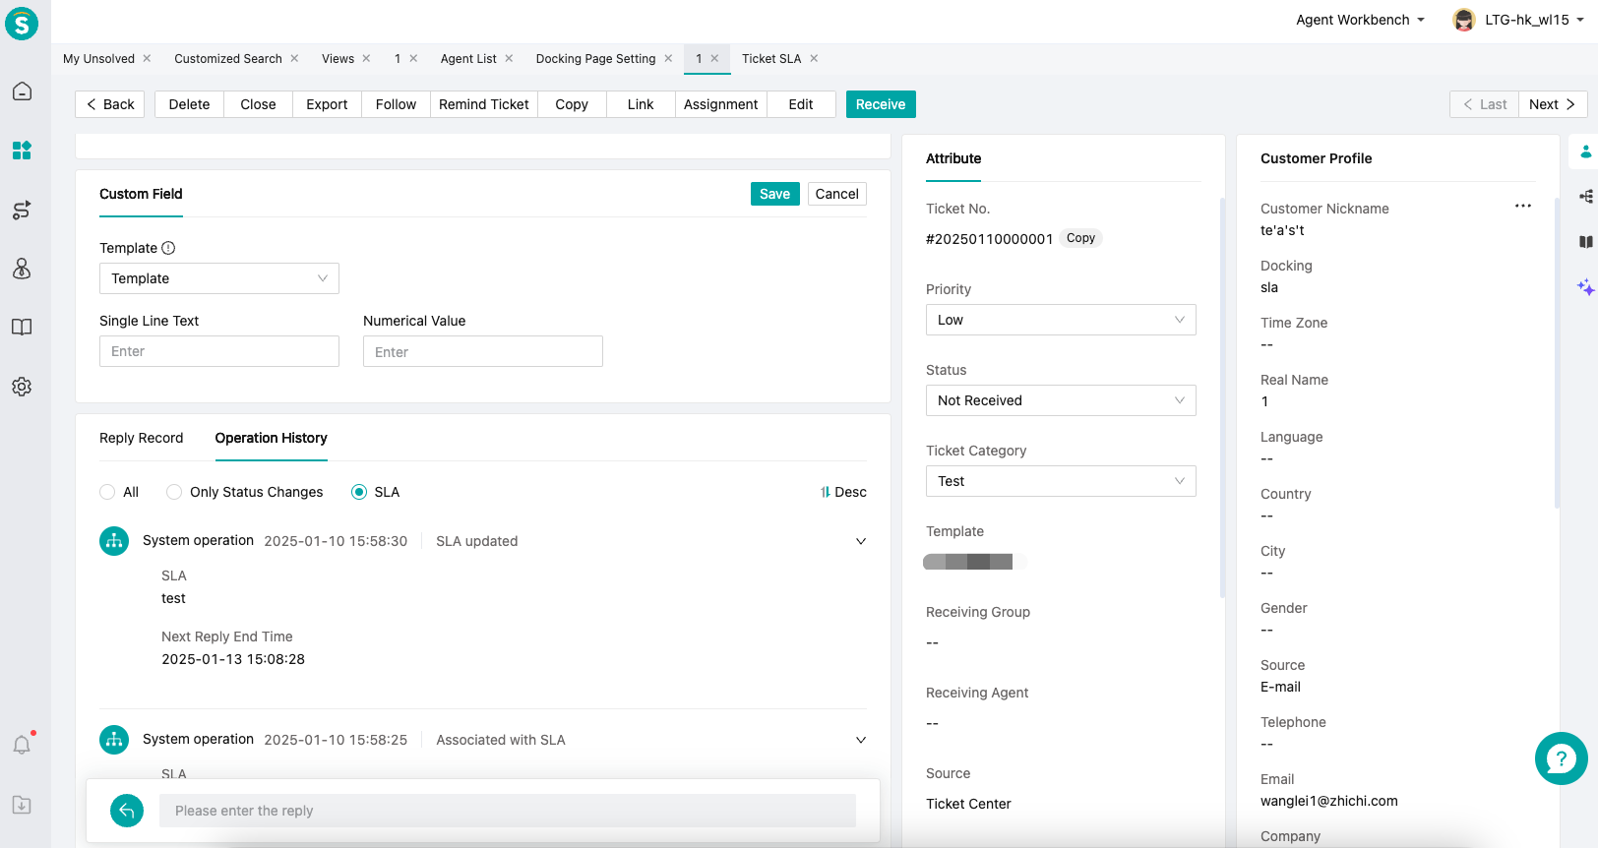Screen dimensions: 1598x848
Task: Click the Link toolbar button
Action: [641, 104]
